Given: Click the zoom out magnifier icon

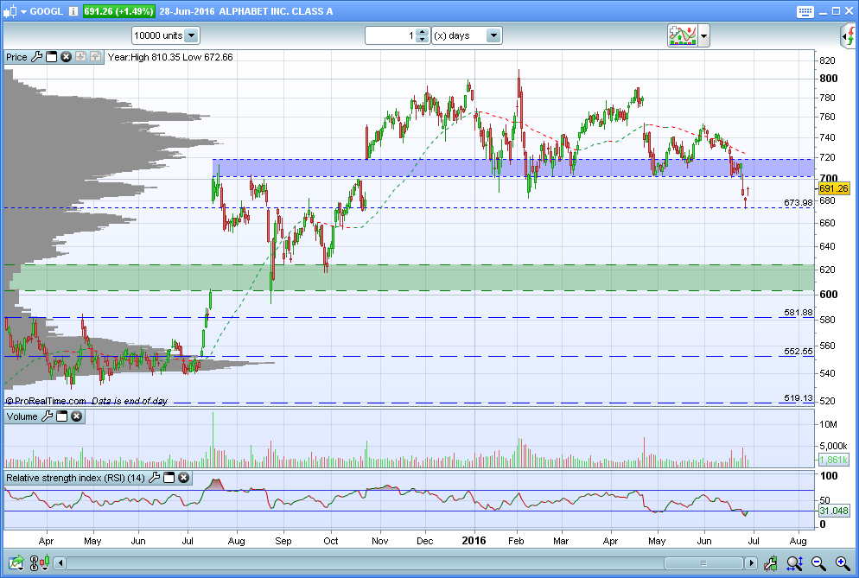Looking at the screenshot, I should click(x=818, y=564).
